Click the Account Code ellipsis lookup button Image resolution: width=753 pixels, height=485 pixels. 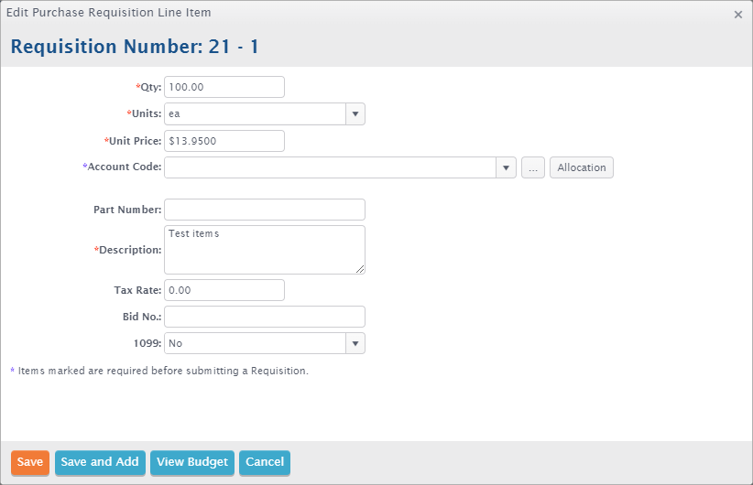pos(533,167)
